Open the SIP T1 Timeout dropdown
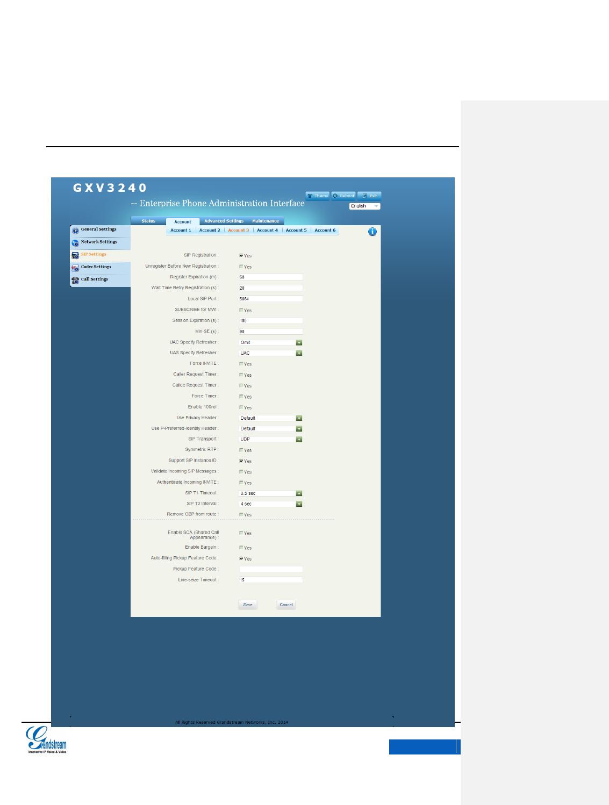Viewport: 609px width, 805px height. coord(270,493)
